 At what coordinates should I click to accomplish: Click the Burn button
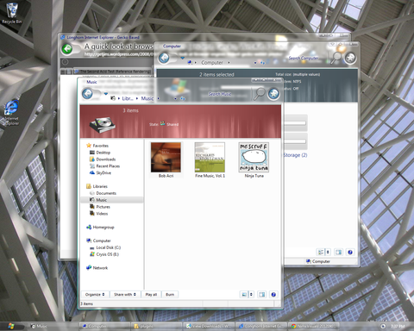[x=170, y=295]
